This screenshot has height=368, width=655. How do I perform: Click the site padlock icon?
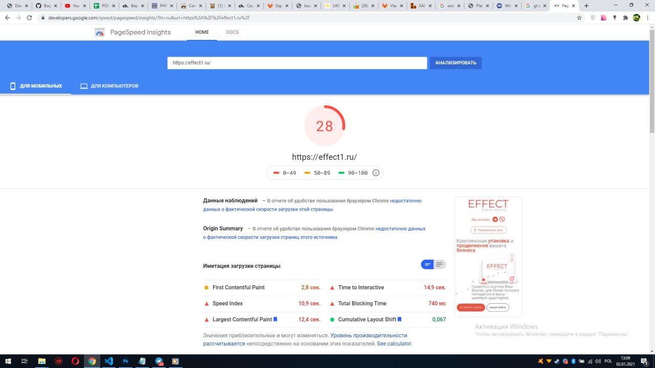click(43, 17)
